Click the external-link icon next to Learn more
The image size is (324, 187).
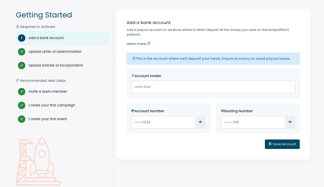149,43
